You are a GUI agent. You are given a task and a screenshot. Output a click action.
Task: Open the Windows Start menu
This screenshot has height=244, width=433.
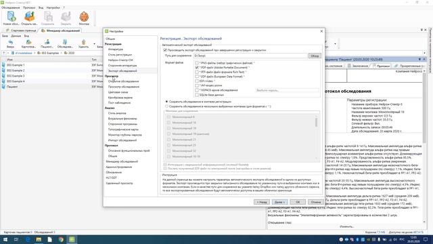tap(5, 239)
